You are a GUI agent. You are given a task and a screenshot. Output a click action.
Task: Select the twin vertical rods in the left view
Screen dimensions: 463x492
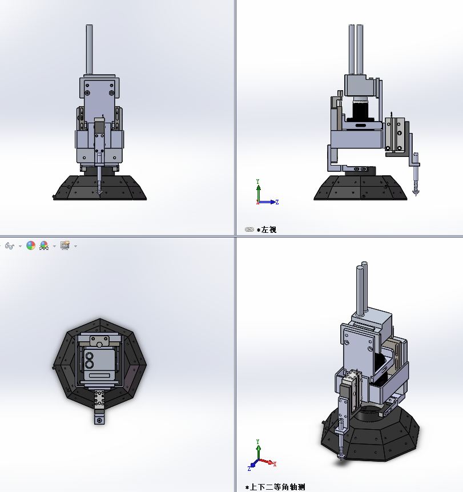[356, 50]
